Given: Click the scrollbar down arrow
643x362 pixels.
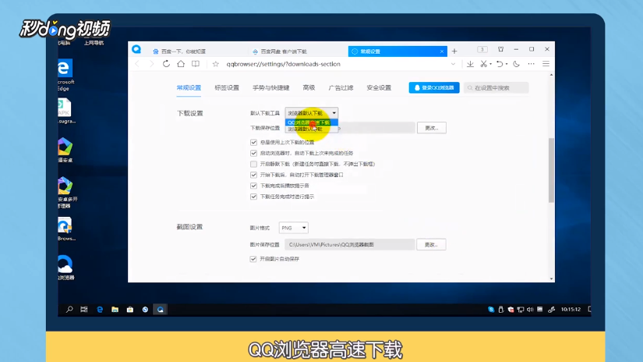Looking at the screenshot, I should tap(551, 279).
